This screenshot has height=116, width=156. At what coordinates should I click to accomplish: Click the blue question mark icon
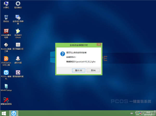click(x=63, y=54)
